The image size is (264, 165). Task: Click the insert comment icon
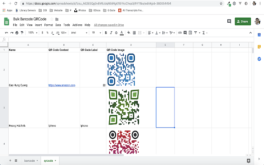[x=185, y=33]
